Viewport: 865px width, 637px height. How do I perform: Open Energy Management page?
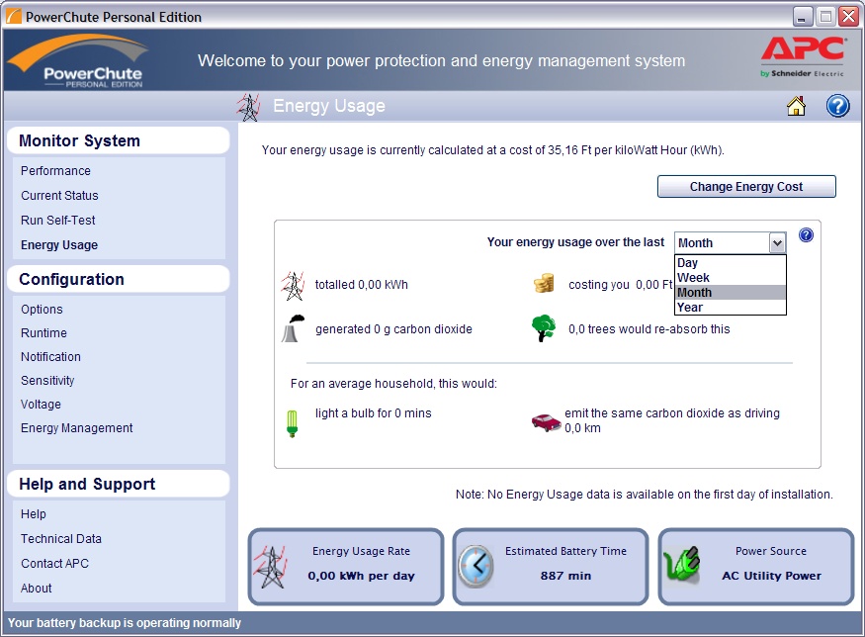77,427
